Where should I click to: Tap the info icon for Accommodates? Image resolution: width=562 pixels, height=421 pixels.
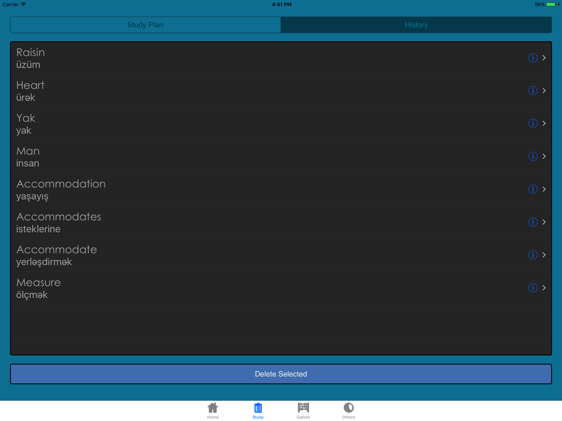click(533, 222)
